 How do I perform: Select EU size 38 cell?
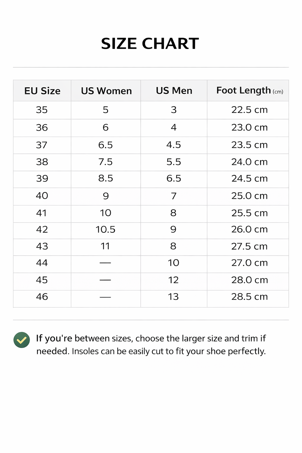(42, 162)
